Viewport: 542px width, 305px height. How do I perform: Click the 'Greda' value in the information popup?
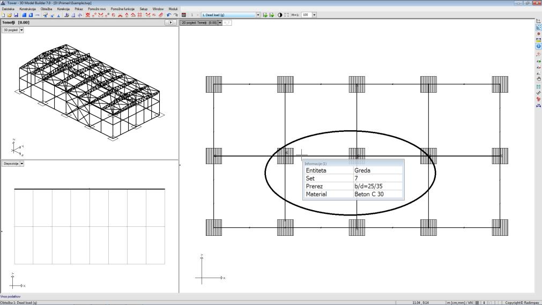tap(362, 170)
